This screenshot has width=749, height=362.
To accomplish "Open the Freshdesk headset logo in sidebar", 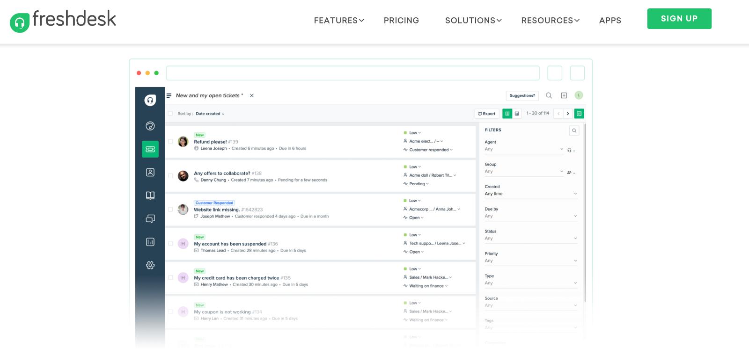I will tap(150, 100).
